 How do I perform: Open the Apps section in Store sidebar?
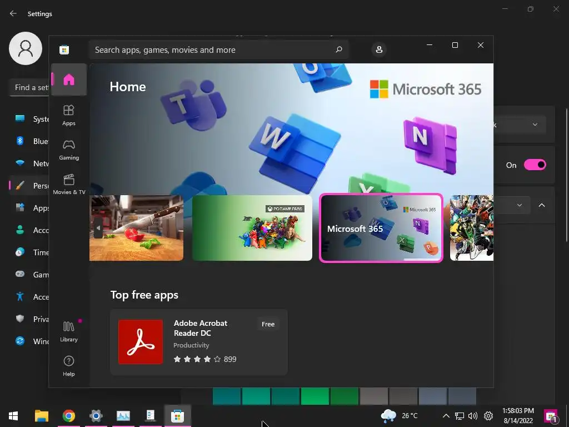[x=69, y=115]
